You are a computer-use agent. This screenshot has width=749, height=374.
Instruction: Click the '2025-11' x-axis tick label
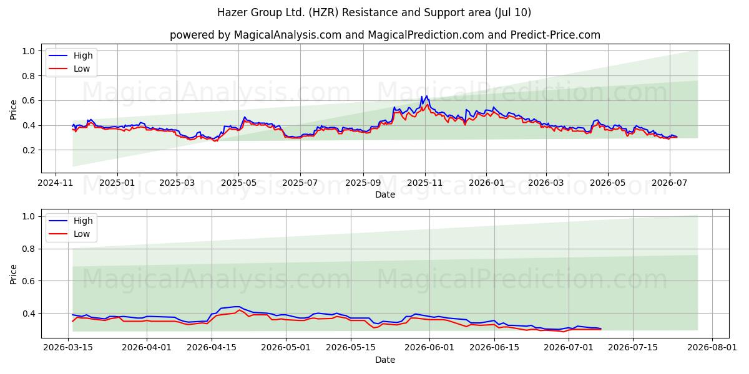(425, 183)
